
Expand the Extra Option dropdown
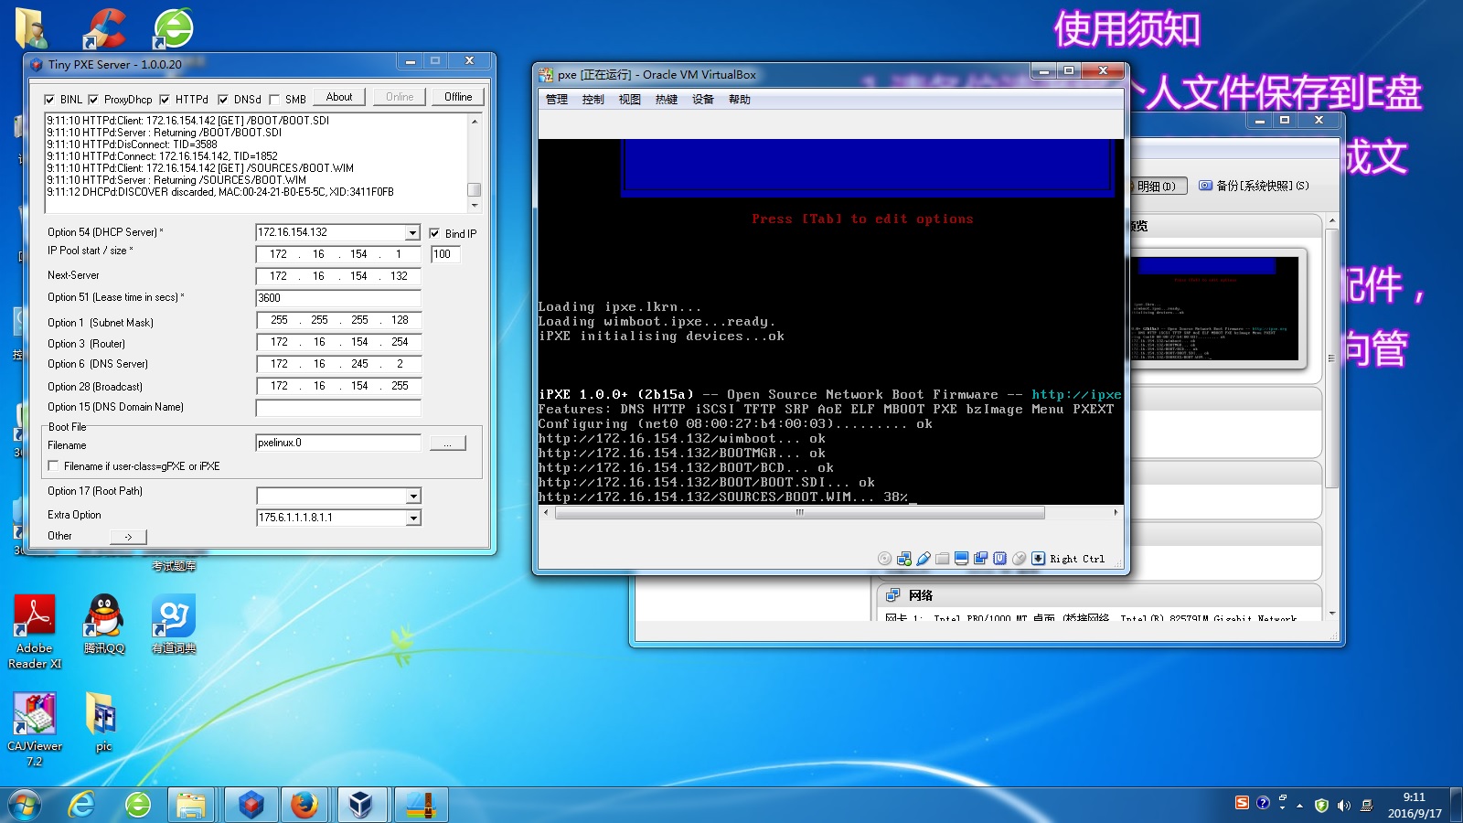[413, 518]
